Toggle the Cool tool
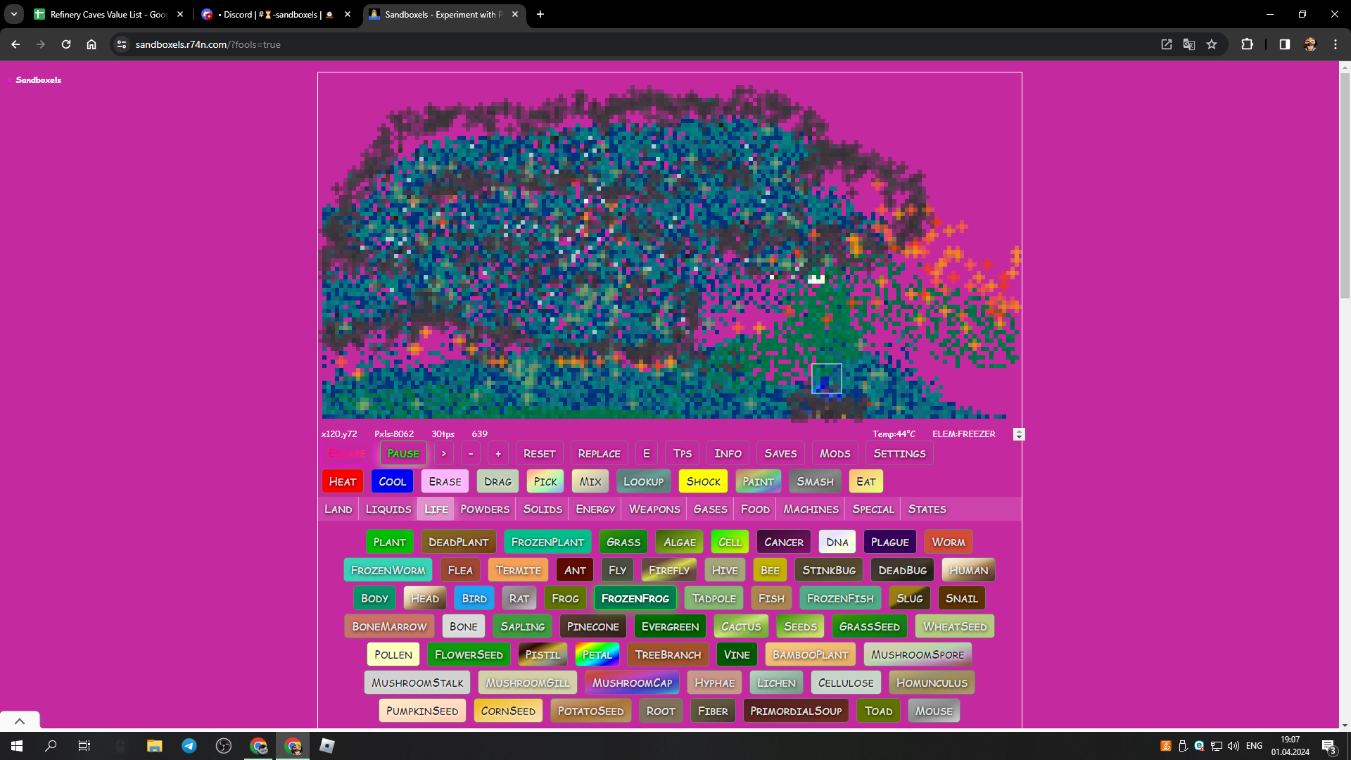 click(x=392, y=482)
